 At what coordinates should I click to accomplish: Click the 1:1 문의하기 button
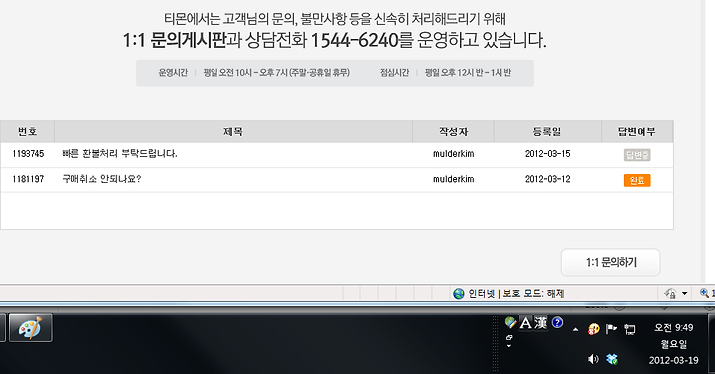click(x=611, y=262)
